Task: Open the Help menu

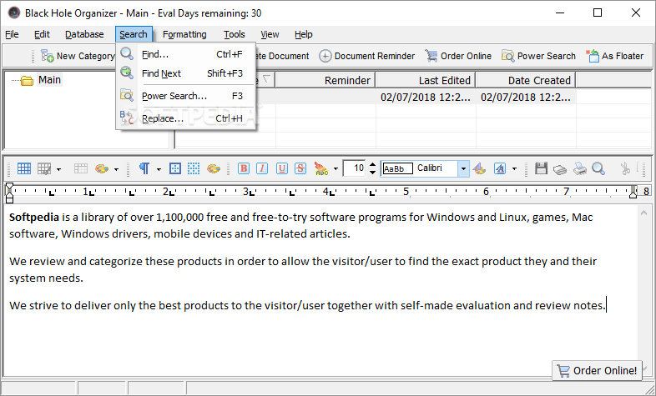Action: point(303,34)
